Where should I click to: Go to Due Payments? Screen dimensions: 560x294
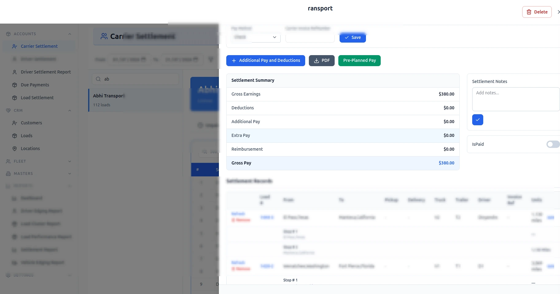pyautogui.click(x=35, y=85)
